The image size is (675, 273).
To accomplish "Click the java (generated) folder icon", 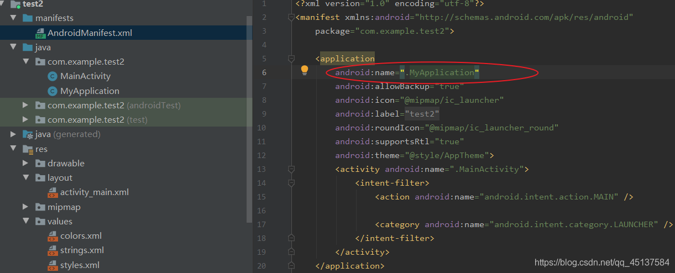I will 28,134.
